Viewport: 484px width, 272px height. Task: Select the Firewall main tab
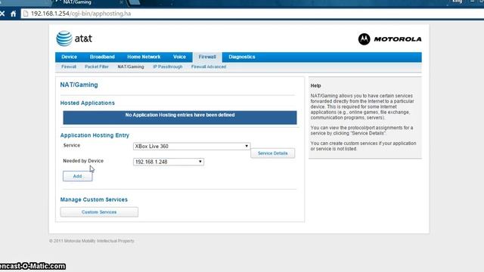point(207,57)
